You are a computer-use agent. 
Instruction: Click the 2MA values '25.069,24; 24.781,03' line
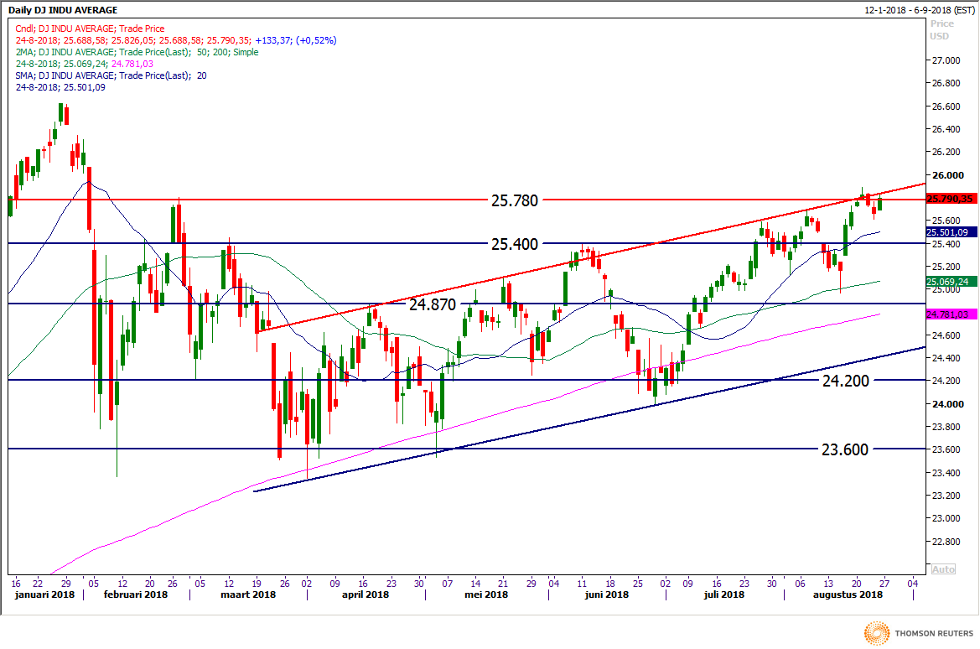coord(85,64)
